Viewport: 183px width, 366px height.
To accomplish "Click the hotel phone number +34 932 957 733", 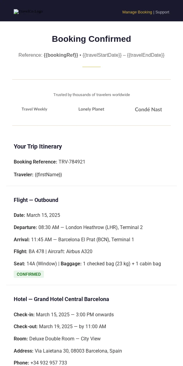I will point(49,363).
